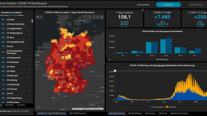This screenshot has height=116, width=207.
Task: Zoom in on the map with plus
Action: (102, 102)
